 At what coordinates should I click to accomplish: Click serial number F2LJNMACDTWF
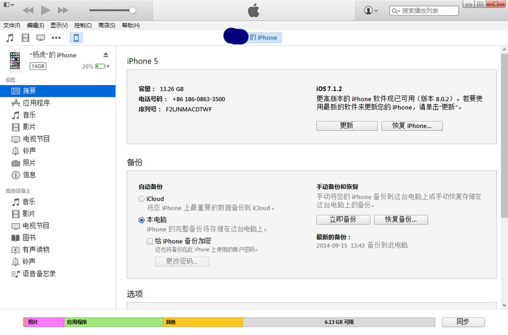189,109
